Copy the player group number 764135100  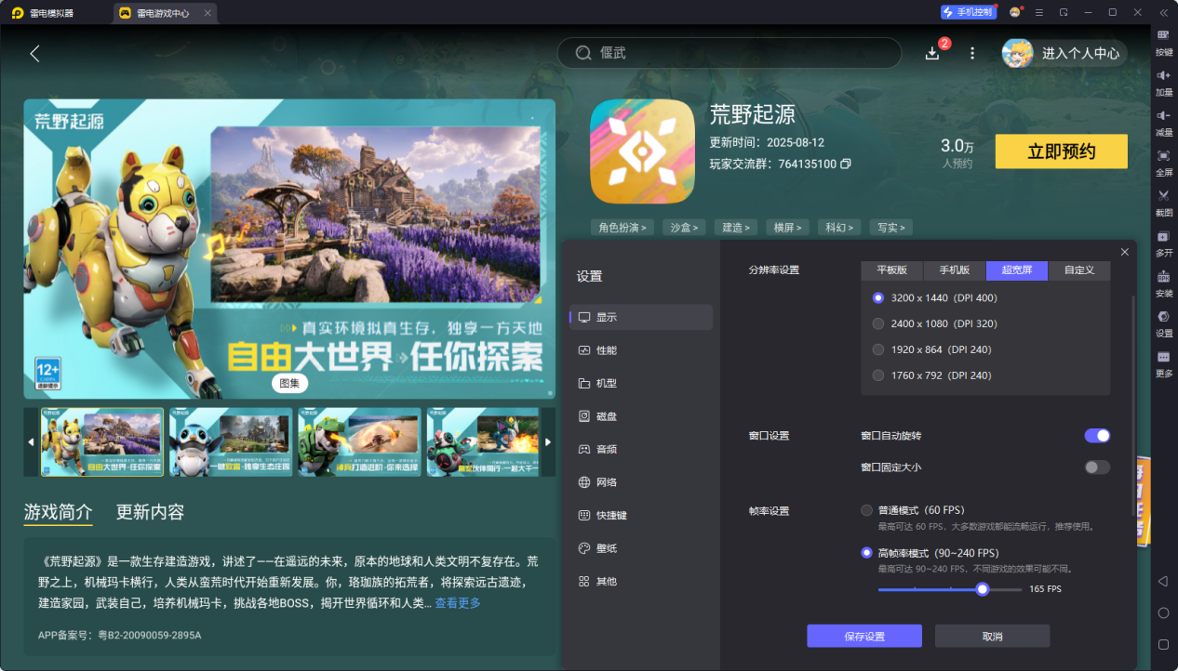[846, 164]
